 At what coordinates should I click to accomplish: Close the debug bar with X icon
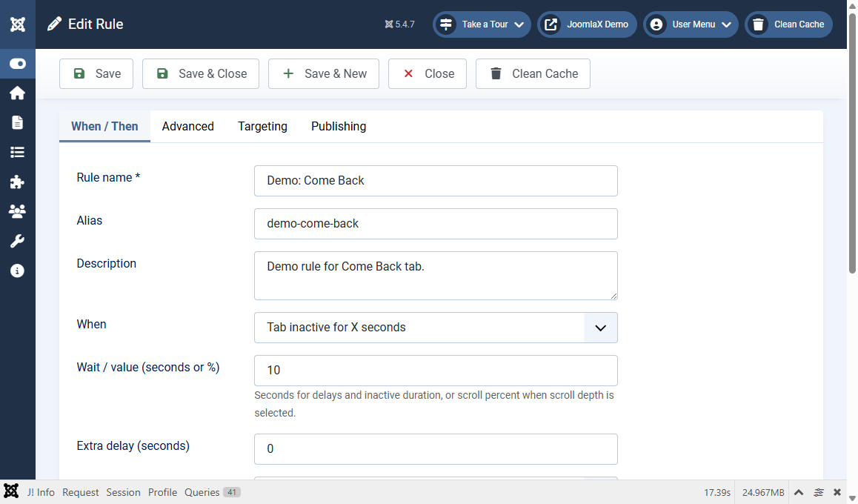pyautogui.click(x=837, y=492)
